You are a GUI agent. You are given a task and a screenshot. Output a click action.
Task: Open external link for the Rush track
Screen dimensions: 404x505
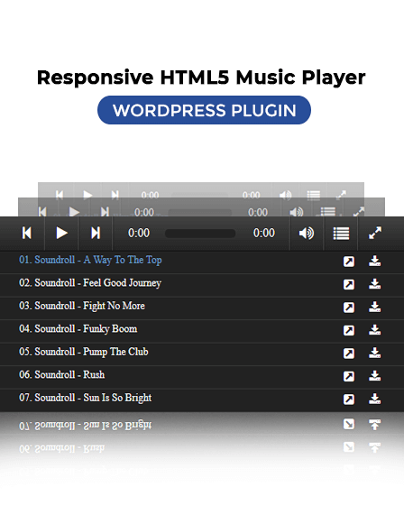pyautogui.click(x=349, y=376)
